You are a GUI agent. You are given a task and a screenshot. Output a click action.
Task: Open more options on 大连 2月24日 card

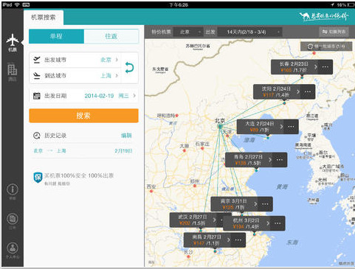291,127
